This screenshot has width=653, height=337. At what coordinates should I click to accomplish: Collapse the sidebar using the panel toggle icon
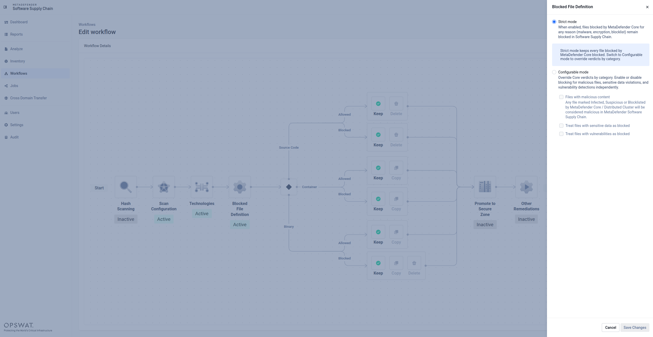click(x=5, y=7)
